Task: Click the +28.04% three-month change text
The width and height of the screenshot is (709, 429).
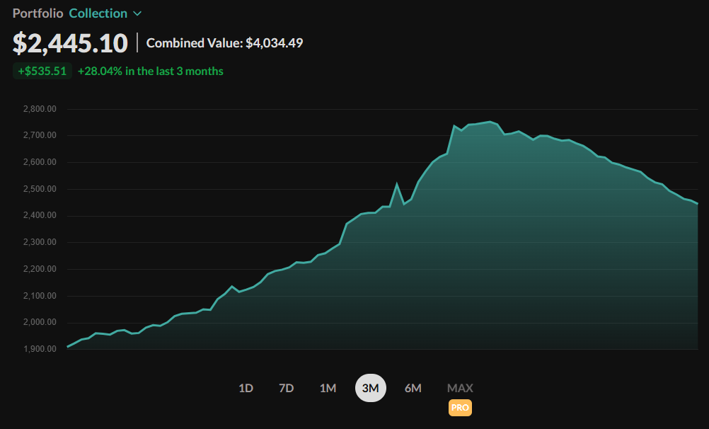Action: pos(151,71)
